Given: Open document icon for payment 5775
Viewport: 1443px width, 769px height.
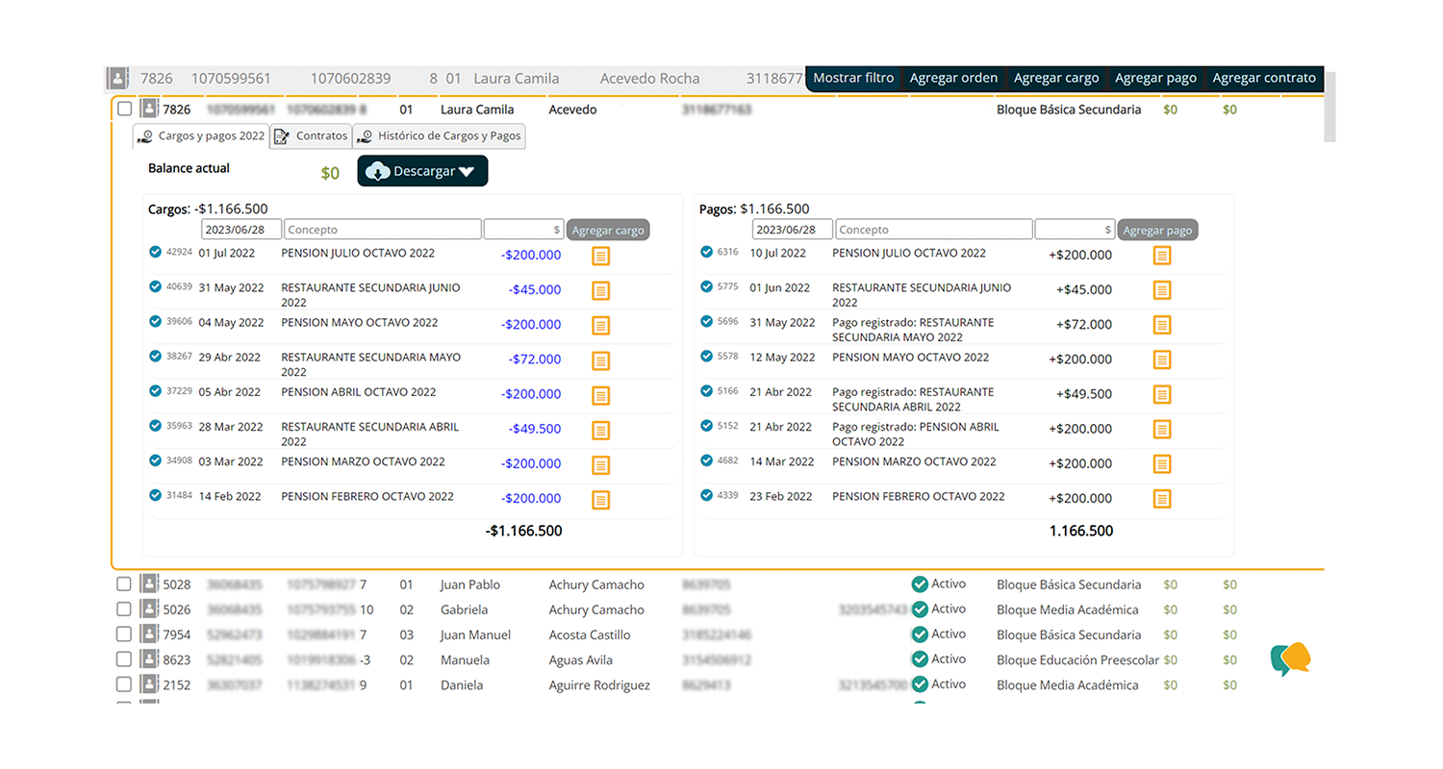Looking at the screenshot, I should coord(1162,290).
